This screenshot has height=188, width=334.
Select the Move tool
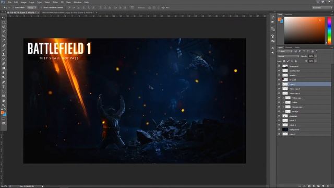tap(4, 18)
